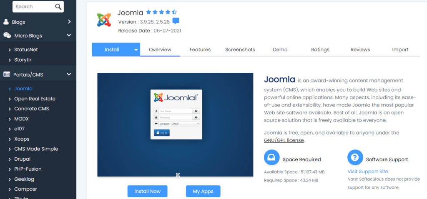Click the chevron beside StatusNet
This screenshot has width=427, height=199.
point(10,50)
